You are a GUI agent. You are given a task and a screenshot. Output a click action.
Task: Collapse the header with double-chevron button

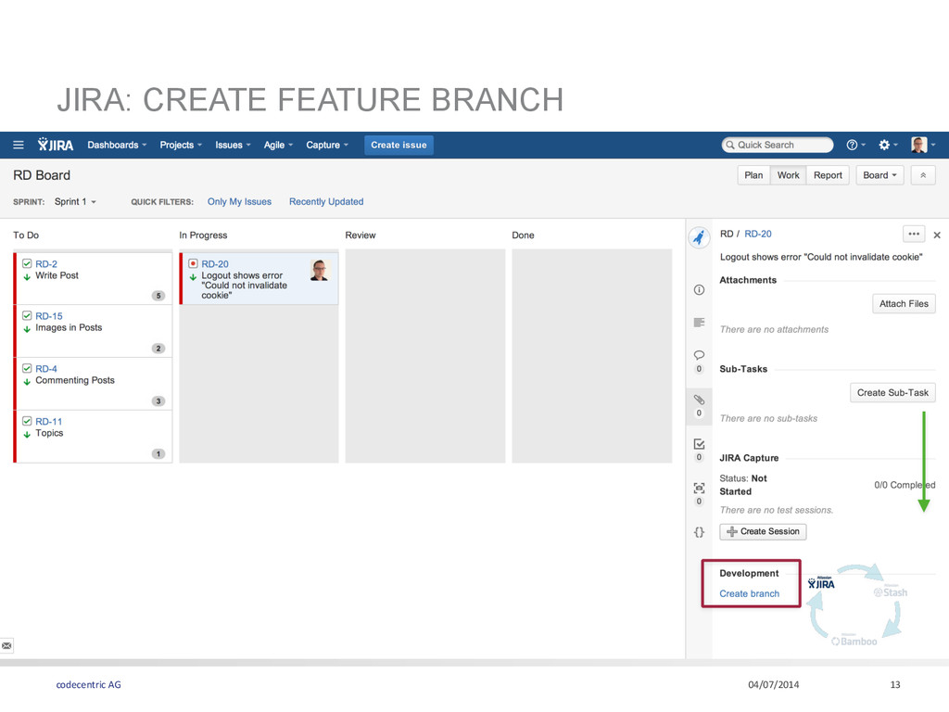click(923, 175)
